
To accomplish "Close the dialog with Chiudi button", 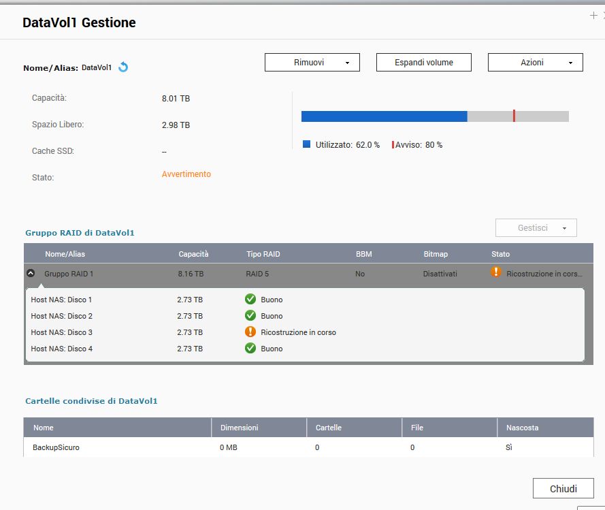I will pos(563,489).
